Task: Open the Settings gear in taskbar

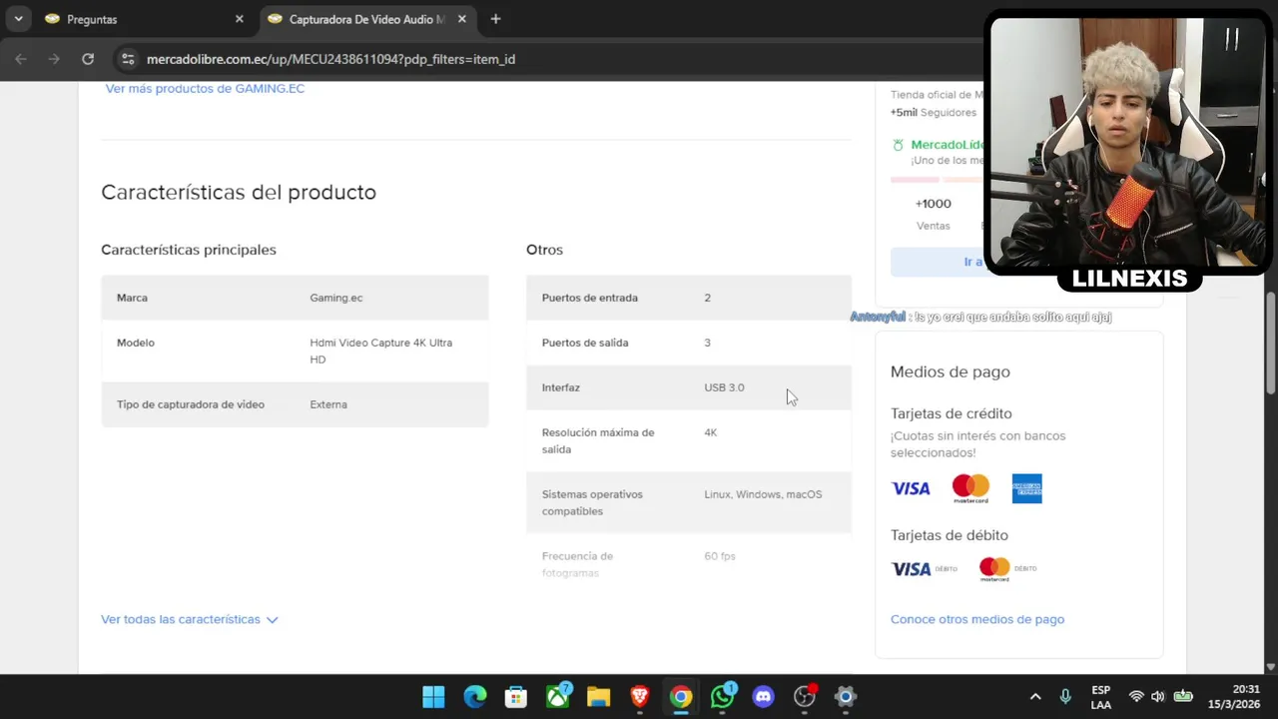Action: 846,697
